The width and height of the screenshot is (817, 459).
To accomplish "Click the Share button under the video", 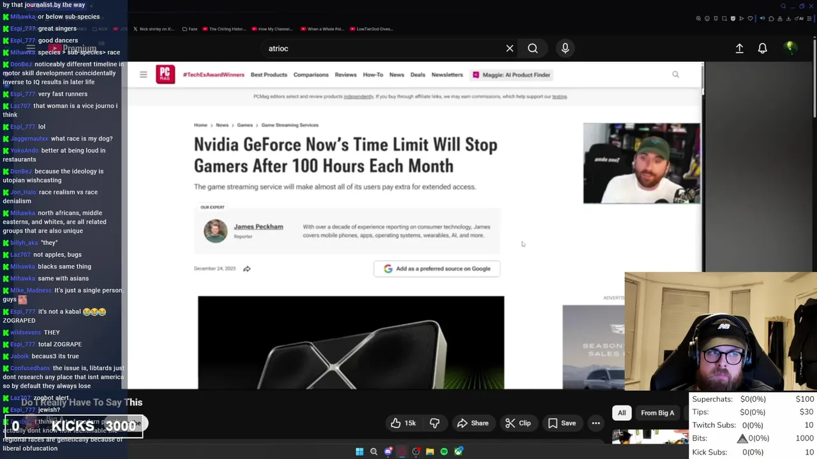I will click(473, 423).
